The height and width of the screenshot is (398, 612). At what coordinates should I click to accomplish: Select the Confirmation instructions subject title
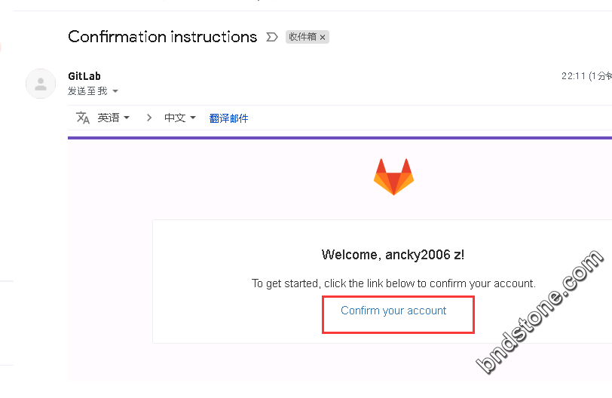162,37
